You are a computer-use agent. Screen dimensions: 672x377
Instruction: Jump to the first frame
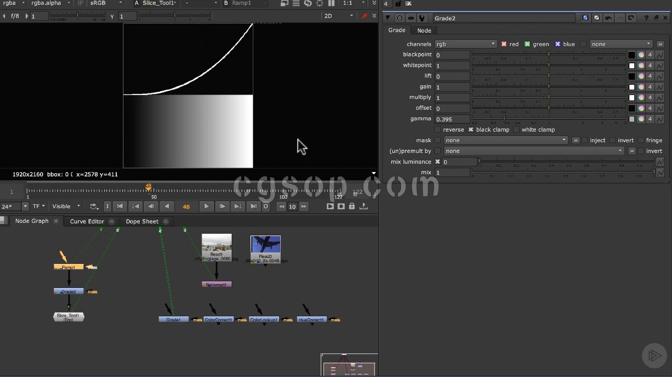(x=120, y=207)
